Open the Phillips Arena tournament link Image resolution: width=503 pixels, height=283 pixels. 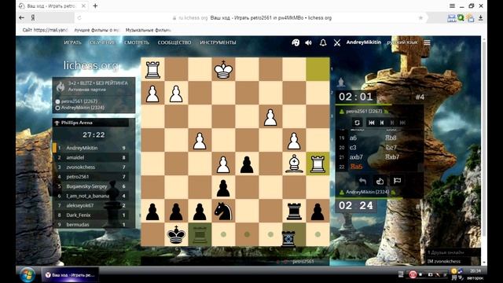click(77, 123)
